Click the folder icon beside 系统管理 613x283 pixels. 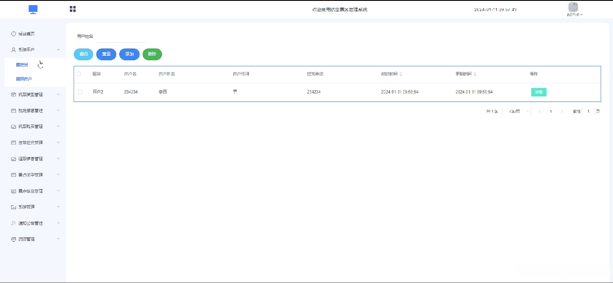pyautogui.click(x=14, y=207)
